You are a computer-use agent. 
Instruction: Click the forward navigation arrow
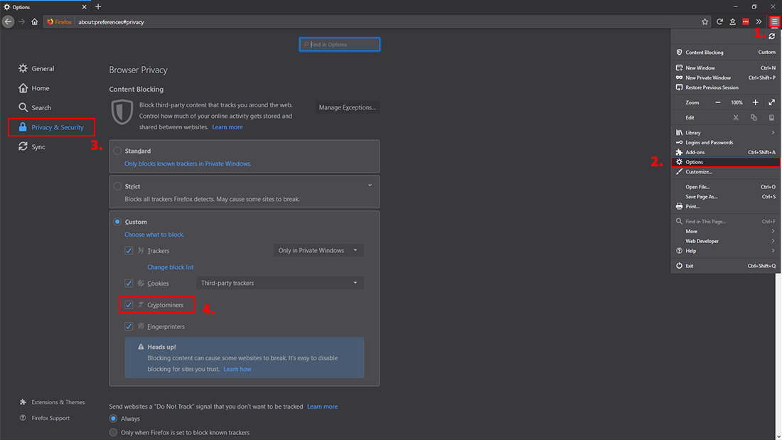(21, 21)
